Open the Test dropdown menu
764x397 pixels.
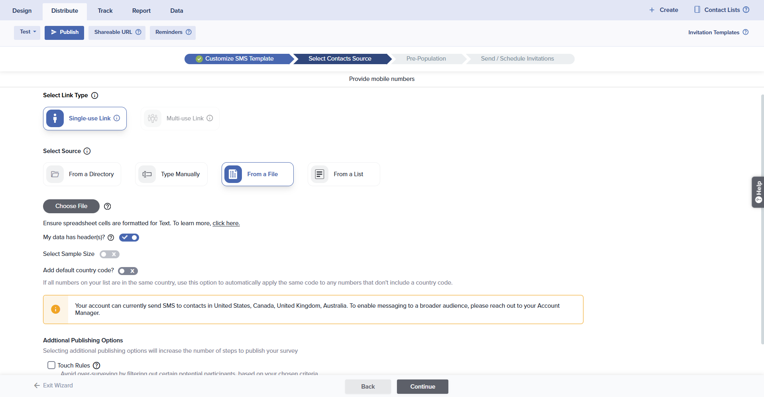point(27,32)
